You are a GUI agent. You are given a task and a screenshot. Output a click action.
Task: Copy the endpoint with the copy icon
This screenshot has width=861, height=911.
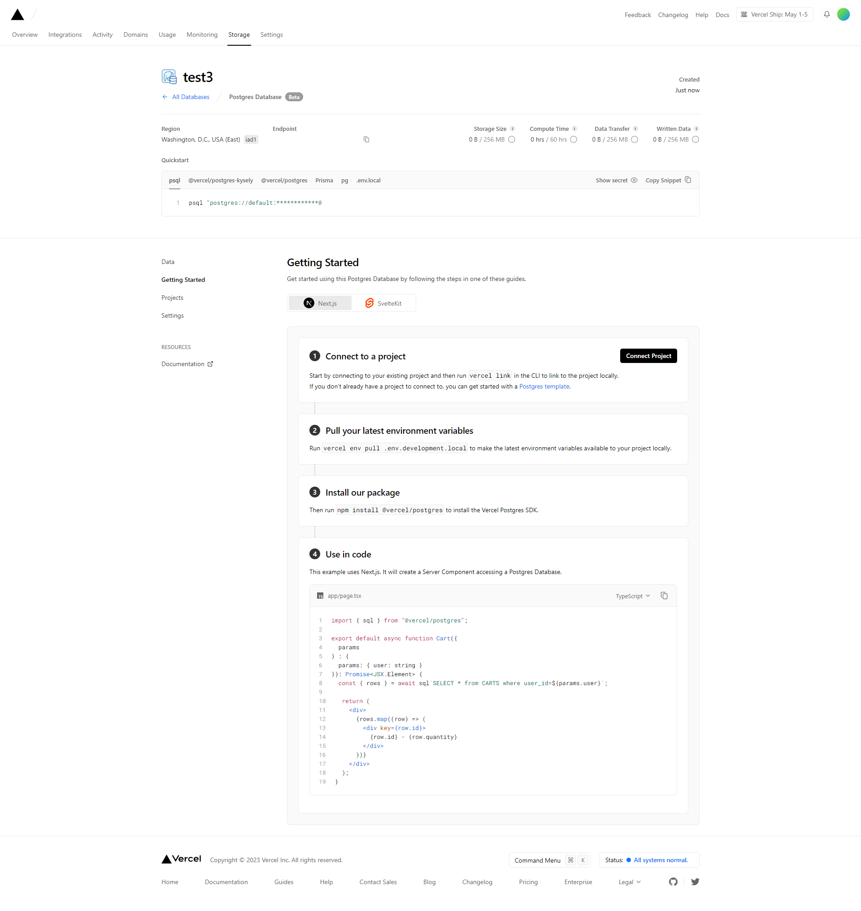tap(366, 139)
